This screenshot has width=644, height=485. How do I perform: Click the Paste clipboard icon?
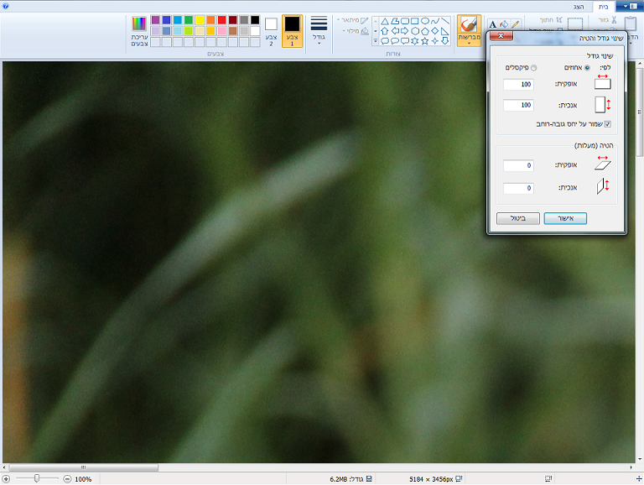[x=631, y=23]
